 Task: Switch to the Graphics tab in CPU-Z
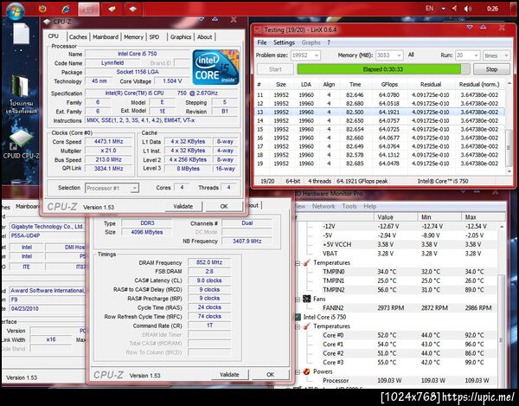(181, 37)
